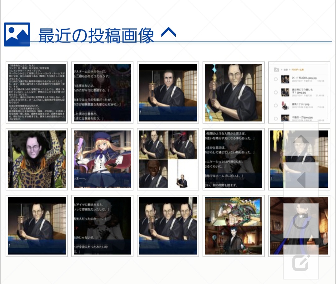Image resolution: width=336 pixels, height=284 pixels.
Task: Open the 最近の投稿画像 heading link
Action: 96,35
